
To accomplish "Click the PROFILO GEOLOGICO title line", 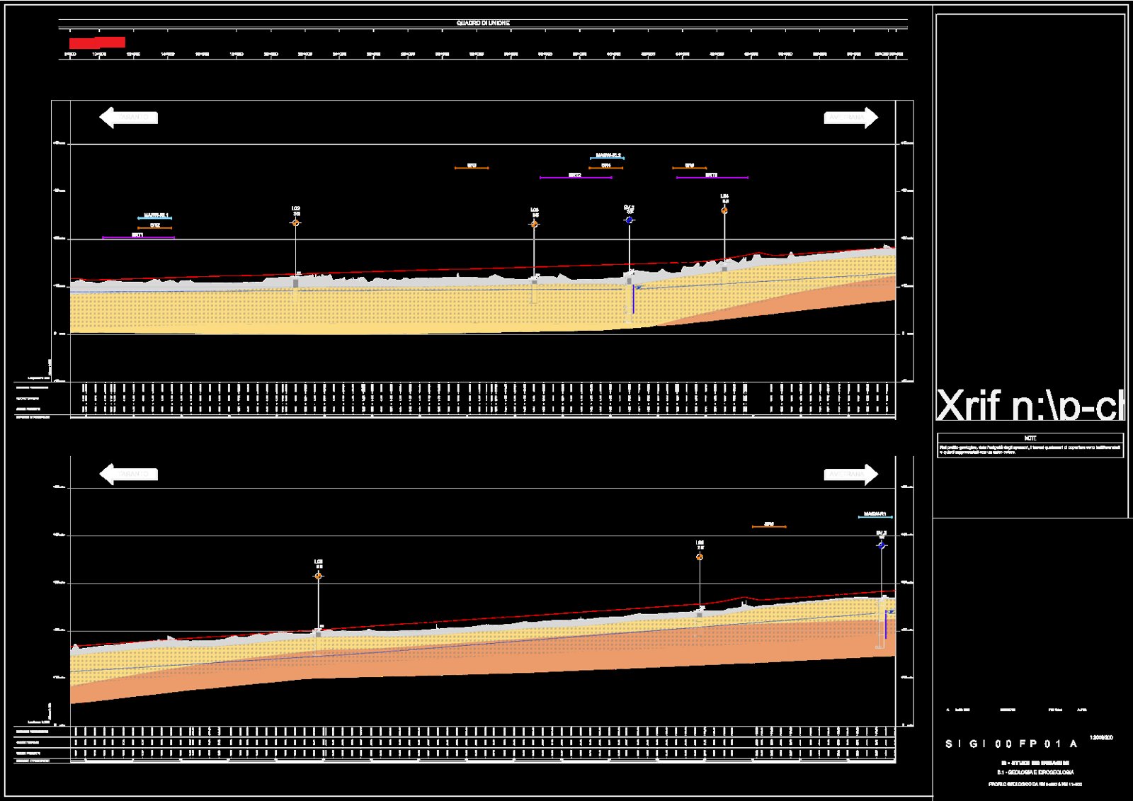I will coord(1035,784).
